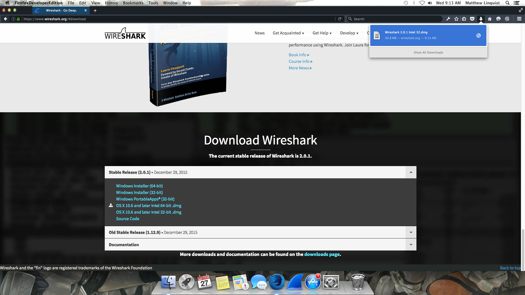
Task: Open Wireshark shark fin Dock icon
Action: 295,282
